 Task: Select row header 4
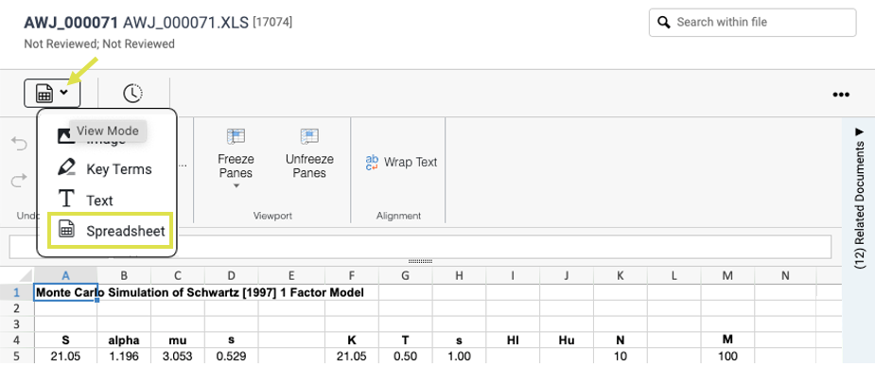[17, 340]
